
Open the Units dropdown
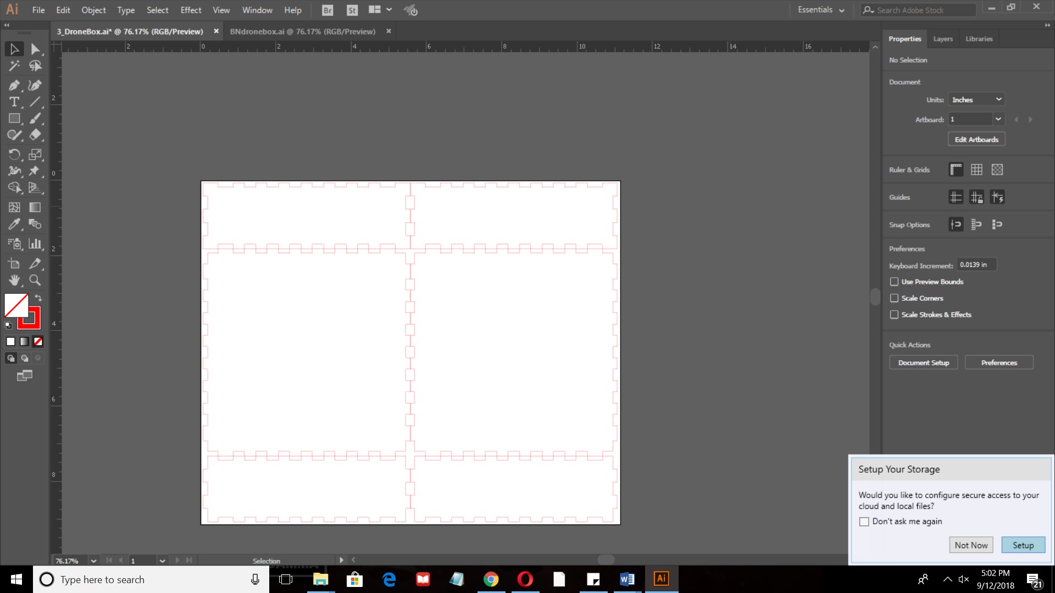(976, 99)
